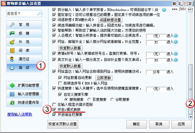The image size is (195, 133).
Task: Open help icon next to 拆分输入
Action: point(164,10)
